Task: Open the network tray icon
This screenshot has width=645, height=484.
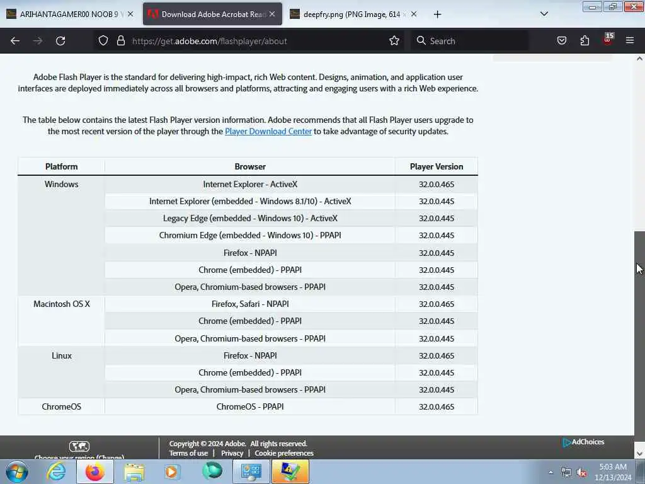Action: click(x=566, y=473)
